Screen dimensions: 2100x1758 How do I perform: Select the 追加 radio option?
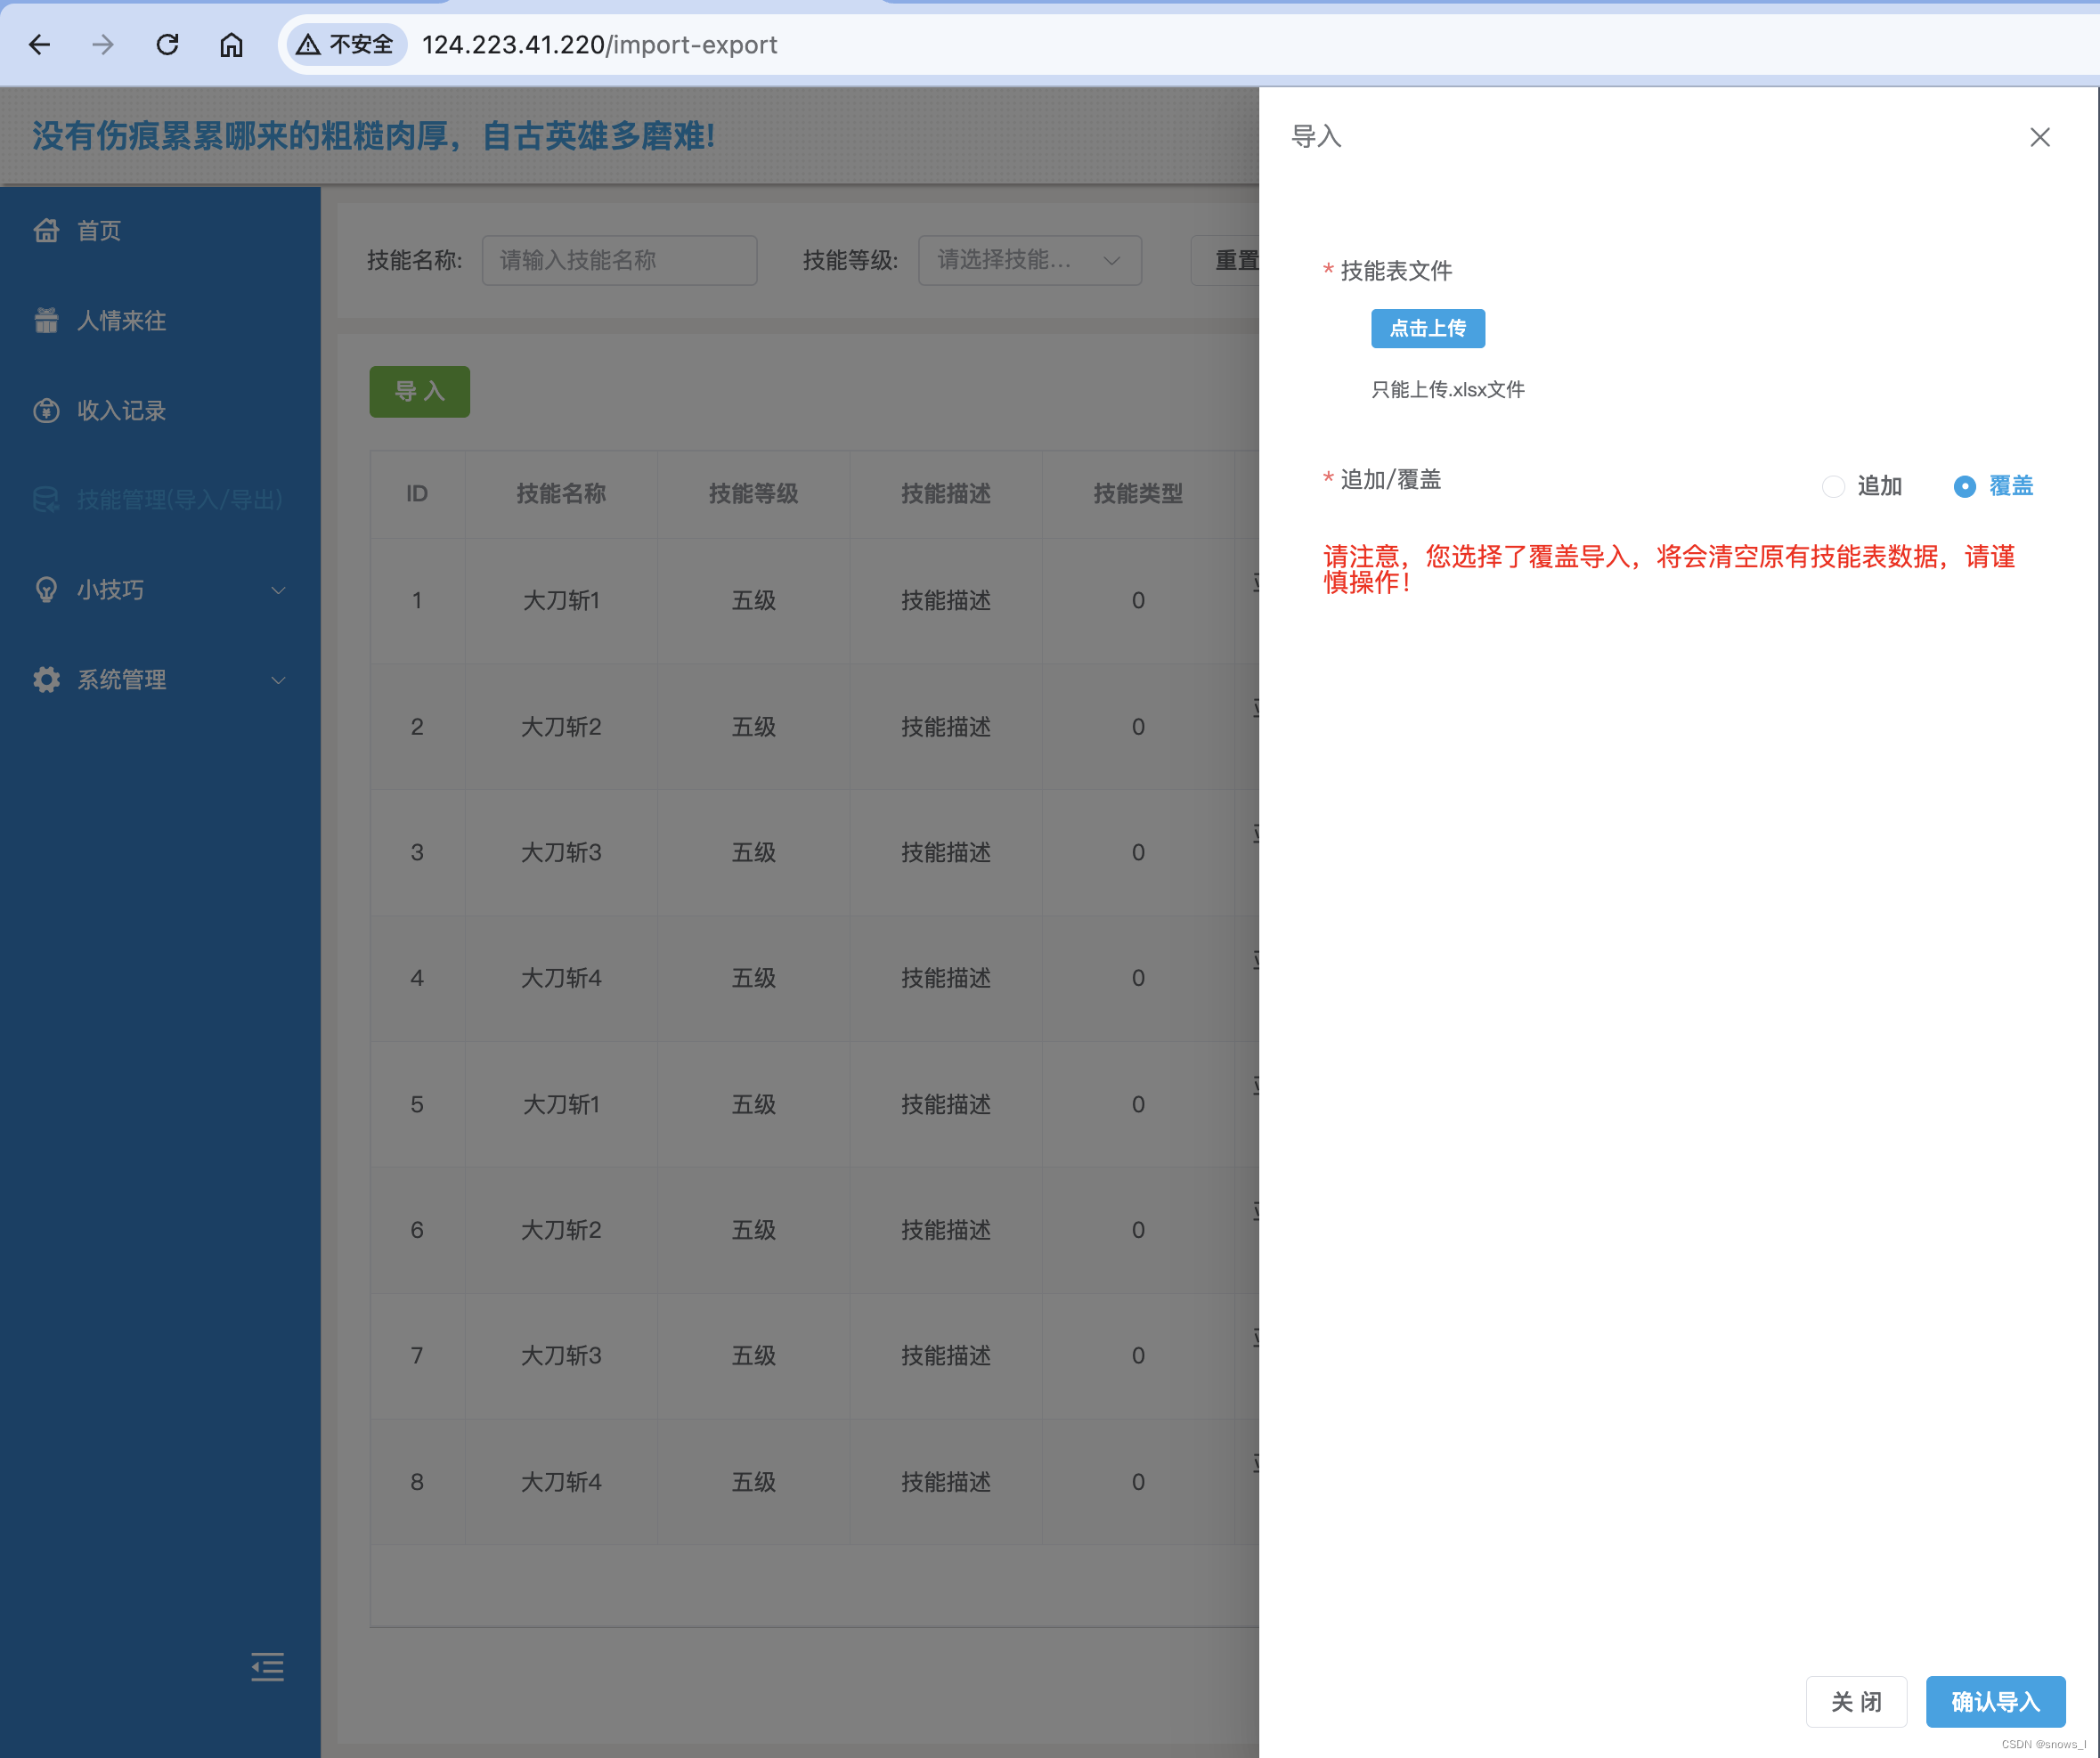pyautogui.click(x=1833, y=486)
